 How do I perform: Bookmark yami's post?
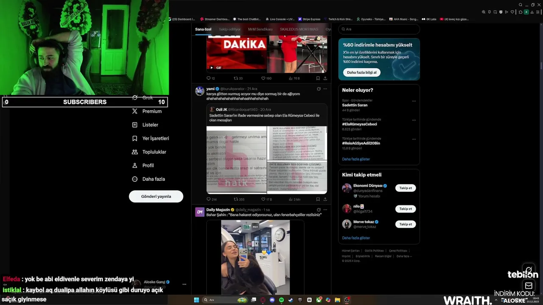click(318, 199)
